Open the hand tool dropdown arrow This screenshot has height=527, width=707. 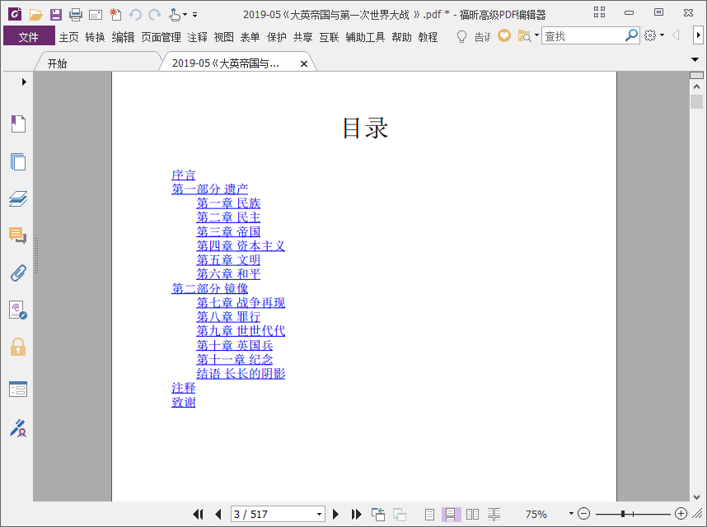point(185,15)
